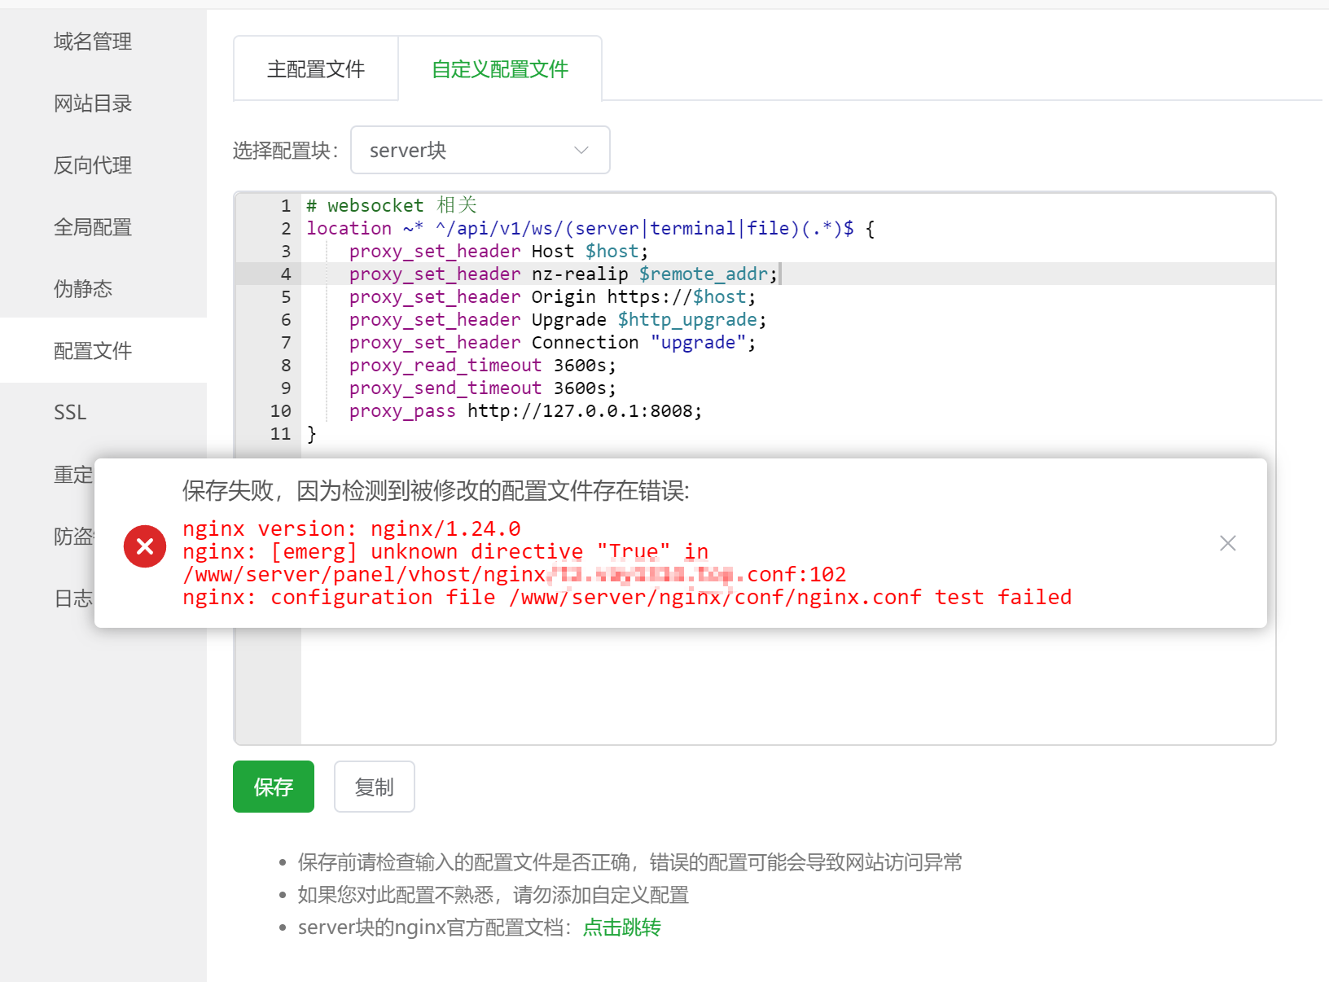Screen dimensions: 1329x982
Task: Click Origin https://$host header line
Action: pos(552,296)
